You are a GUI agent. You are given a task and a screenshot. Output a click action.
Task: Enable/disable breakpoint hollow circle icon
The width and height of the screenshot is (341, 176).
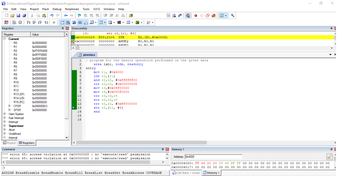coord(202,16)
